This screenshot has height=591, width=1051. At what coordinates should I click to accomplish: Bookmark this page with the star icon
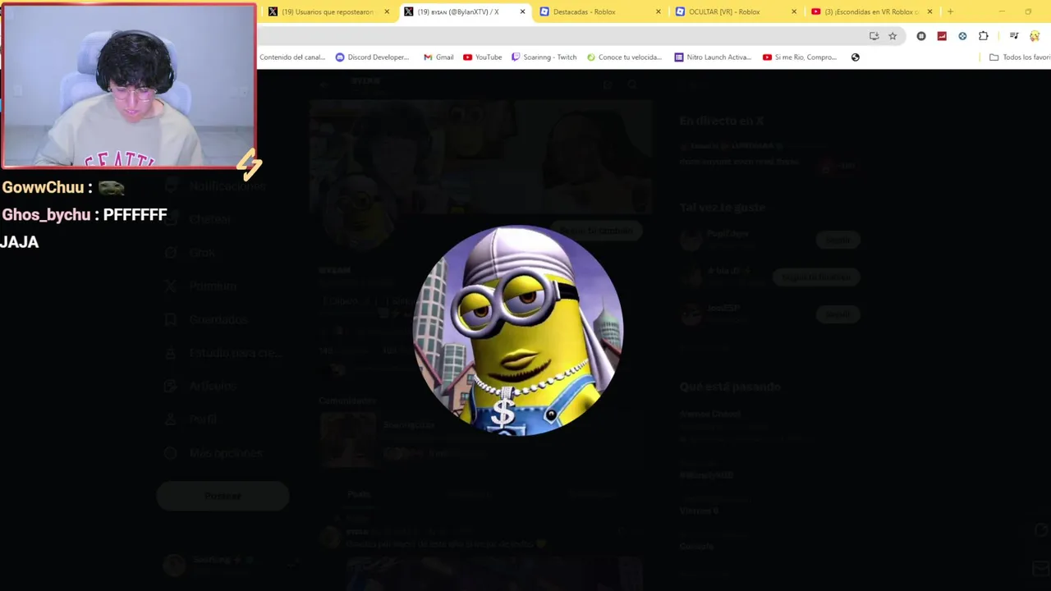pyautogui.click(x=893, y=36)
